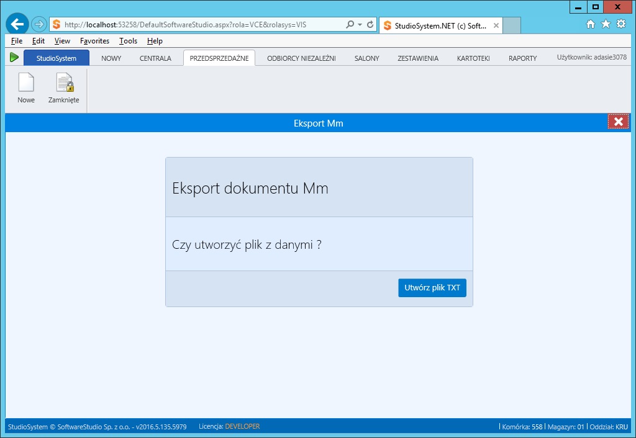Image resolution: width=636 pixels, height=438 pixels.
Task: Switch to the RAPORTY tab
Action: click(x=522, y=58)
